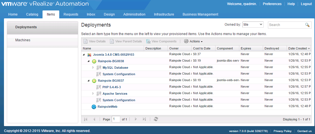
Task: Click the View Parent Details toolbar button
Action: (126, 41)
